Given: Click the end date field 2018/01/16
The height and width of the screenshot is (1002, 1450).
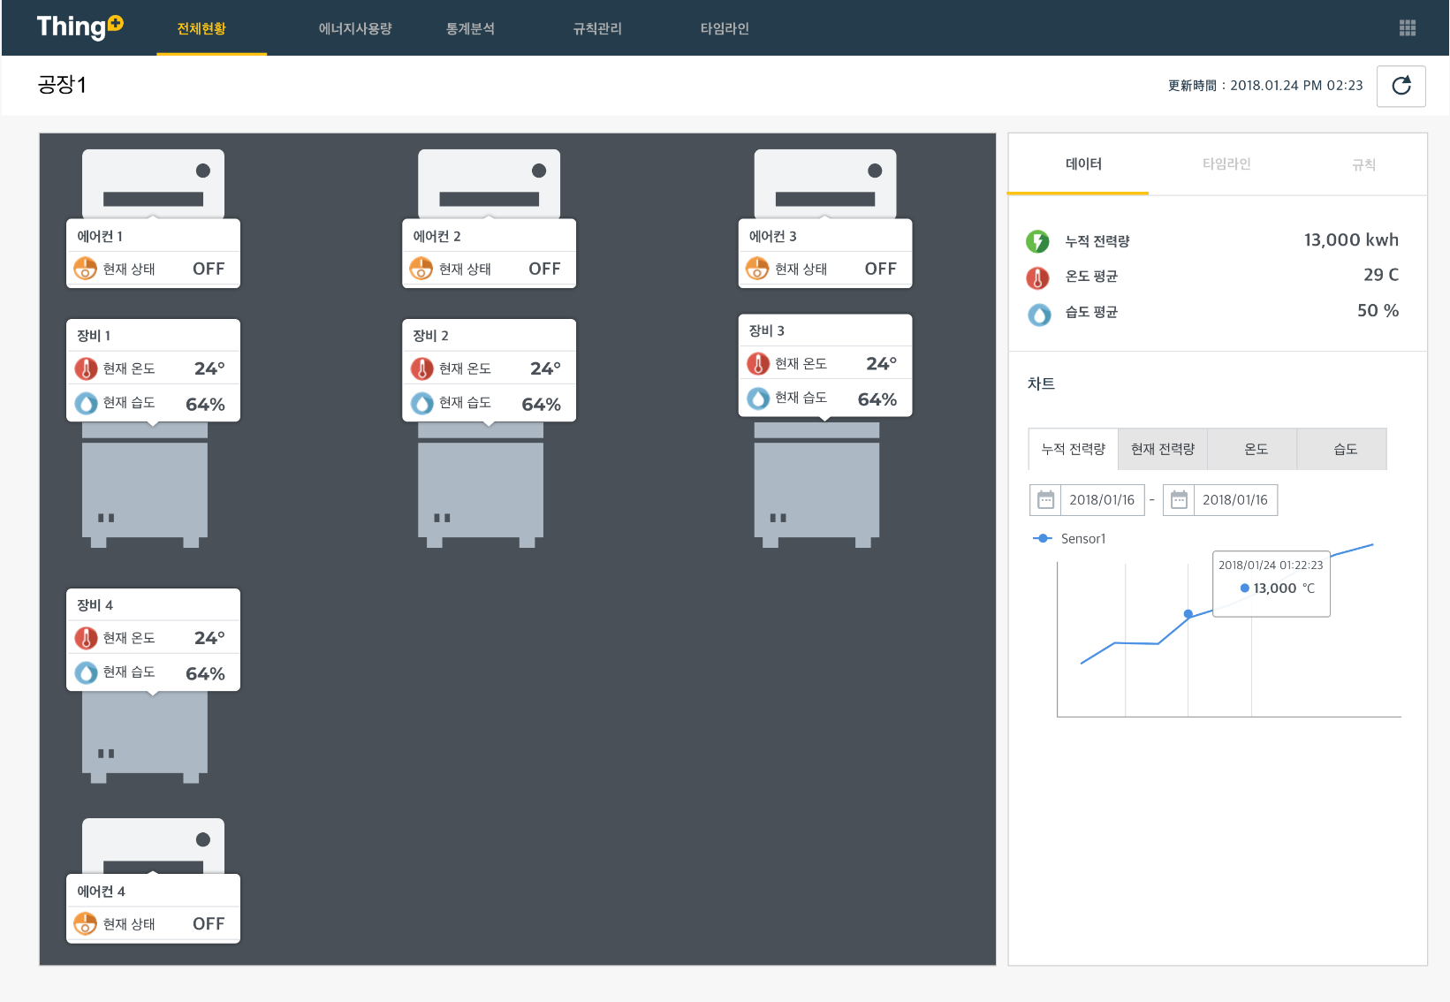Looking at the screenshot, I should [1234, 500].
